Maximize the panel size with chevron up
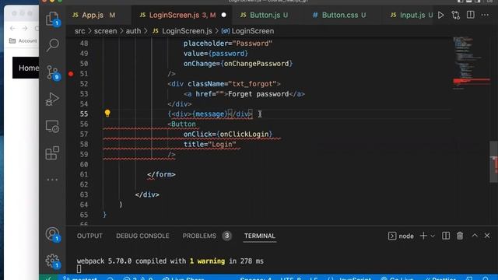Screen dimensions: 498x280 pyautogui.click(x=475, y=235)
